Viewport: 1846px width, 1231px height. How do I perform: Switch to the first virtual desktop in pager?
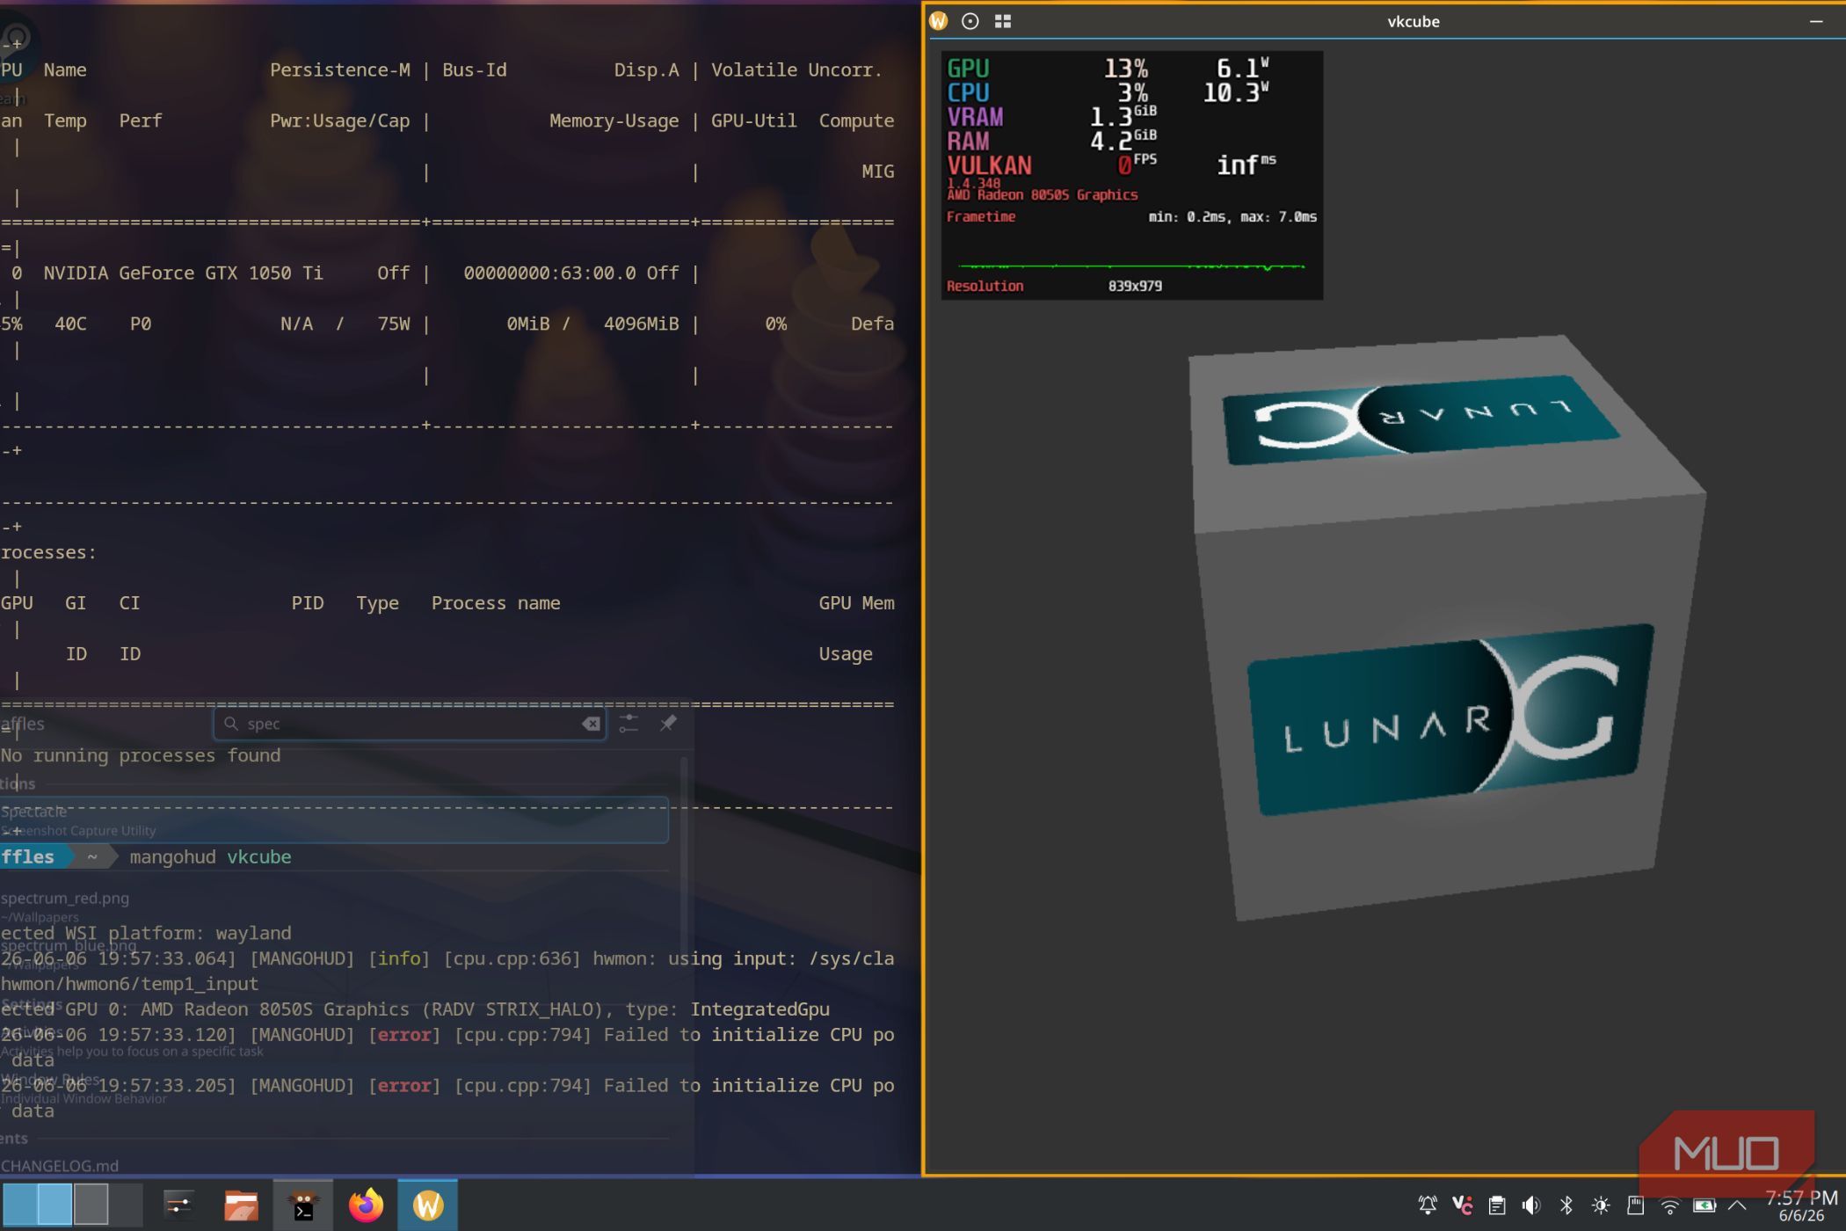click(x=19, y=1205)
